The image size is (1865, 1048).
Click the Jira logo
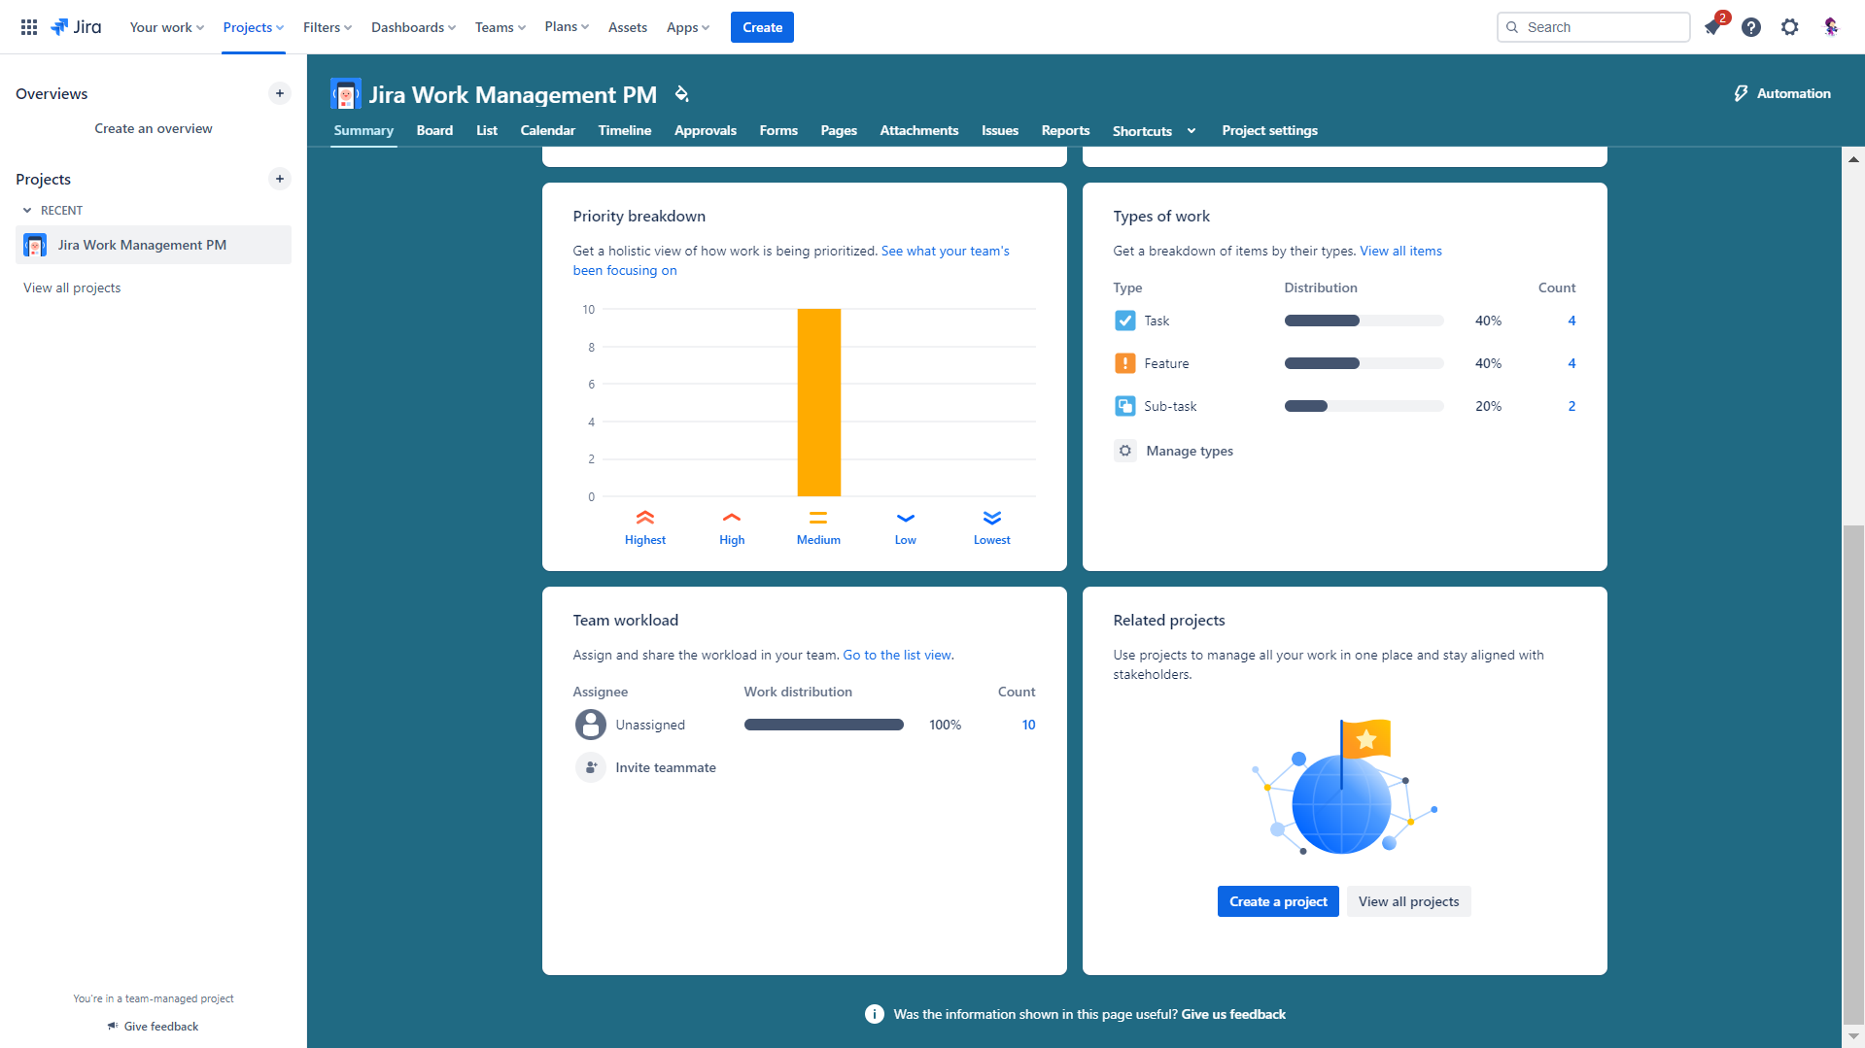76,27
